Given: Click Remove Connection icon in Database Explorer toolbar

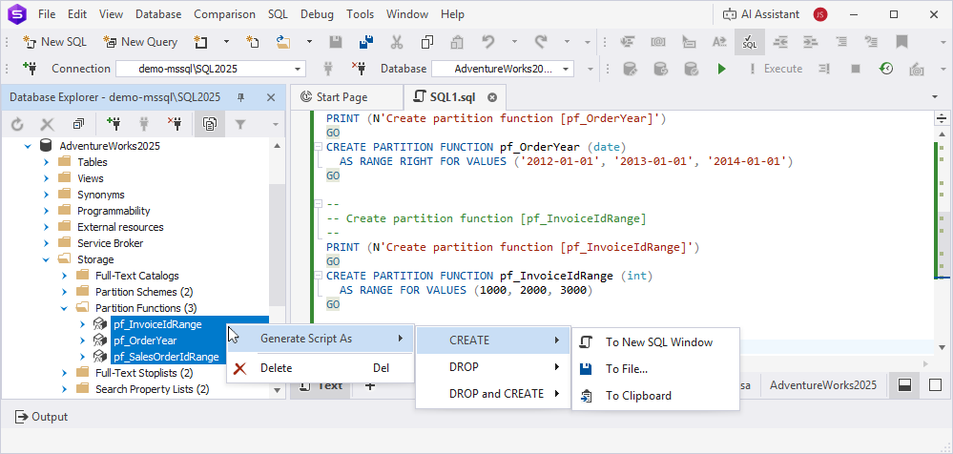Looking at the screenshot, I should (x=175, y=124).
